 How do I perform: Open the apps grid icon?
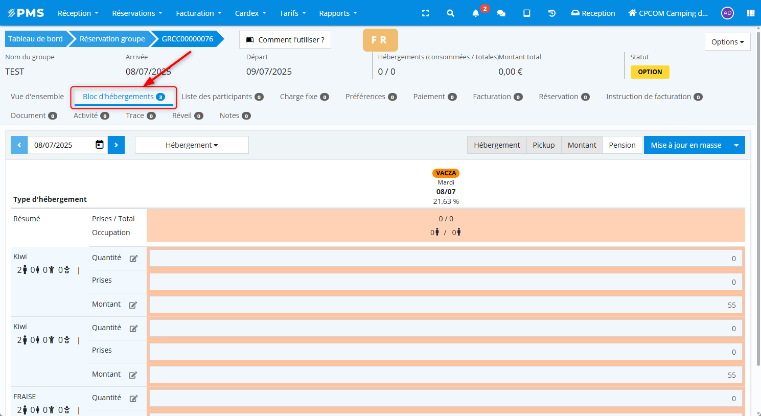click(x=750, y=13)
